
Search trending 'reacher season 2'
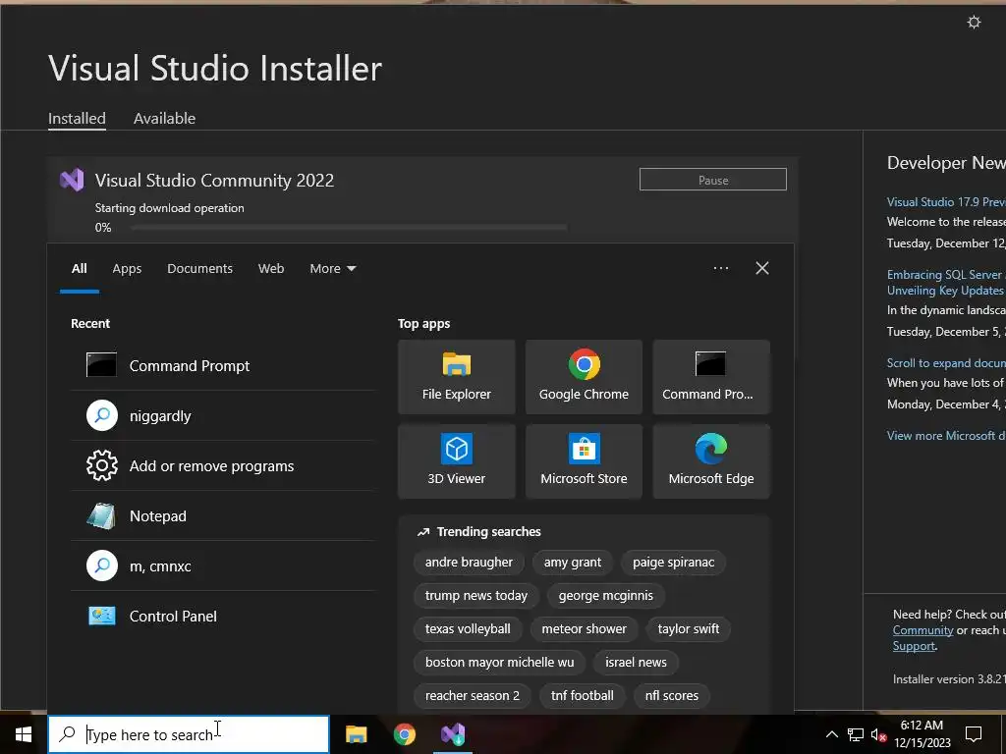[473, 696]
